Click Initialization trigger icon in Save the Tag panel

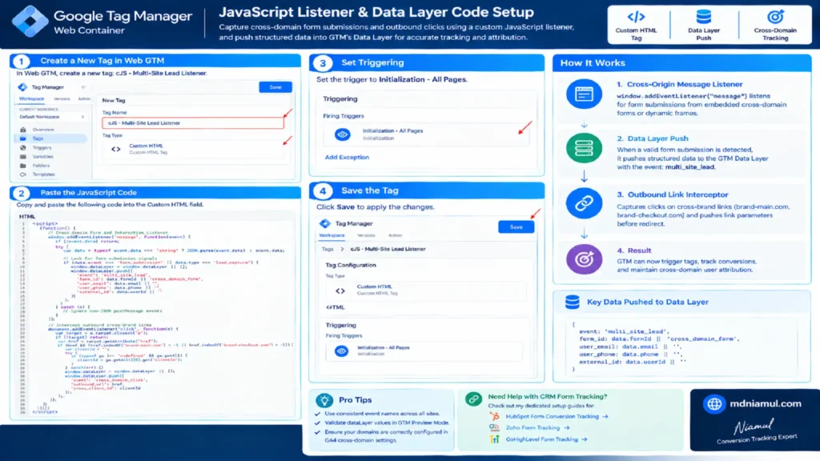[x=341, y=351]
